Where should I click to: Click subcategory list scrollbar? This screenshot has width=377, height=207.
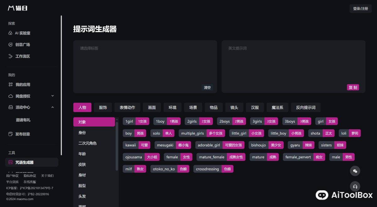tap(117, 146)
